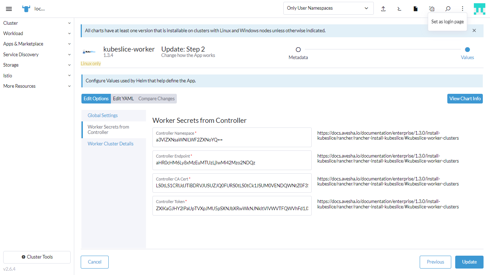Copy KubeConfig to clipboard icon
490x275 pixels.
click(x=432, y=9)
